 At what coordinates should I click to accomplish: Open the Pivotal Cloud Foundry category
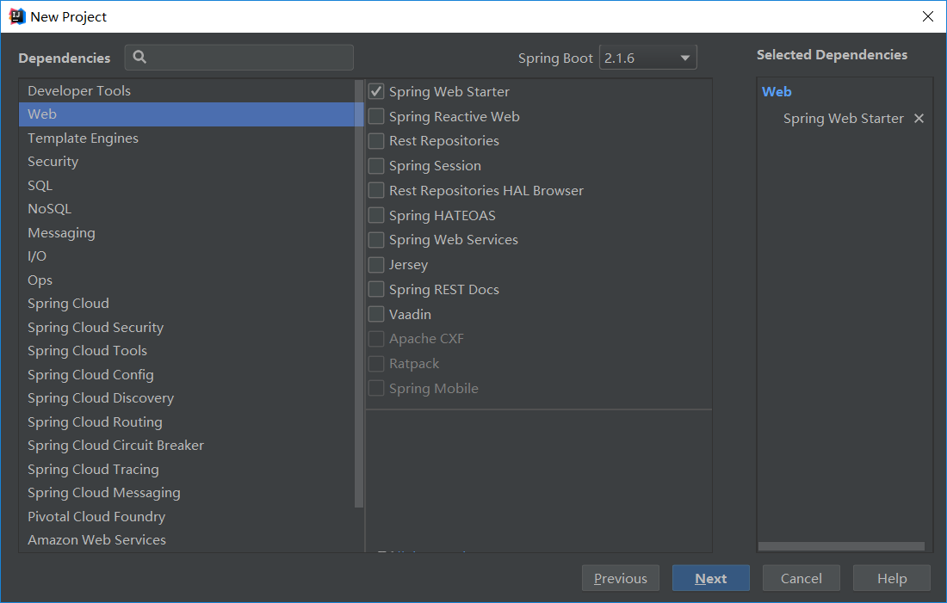[187, 517]
